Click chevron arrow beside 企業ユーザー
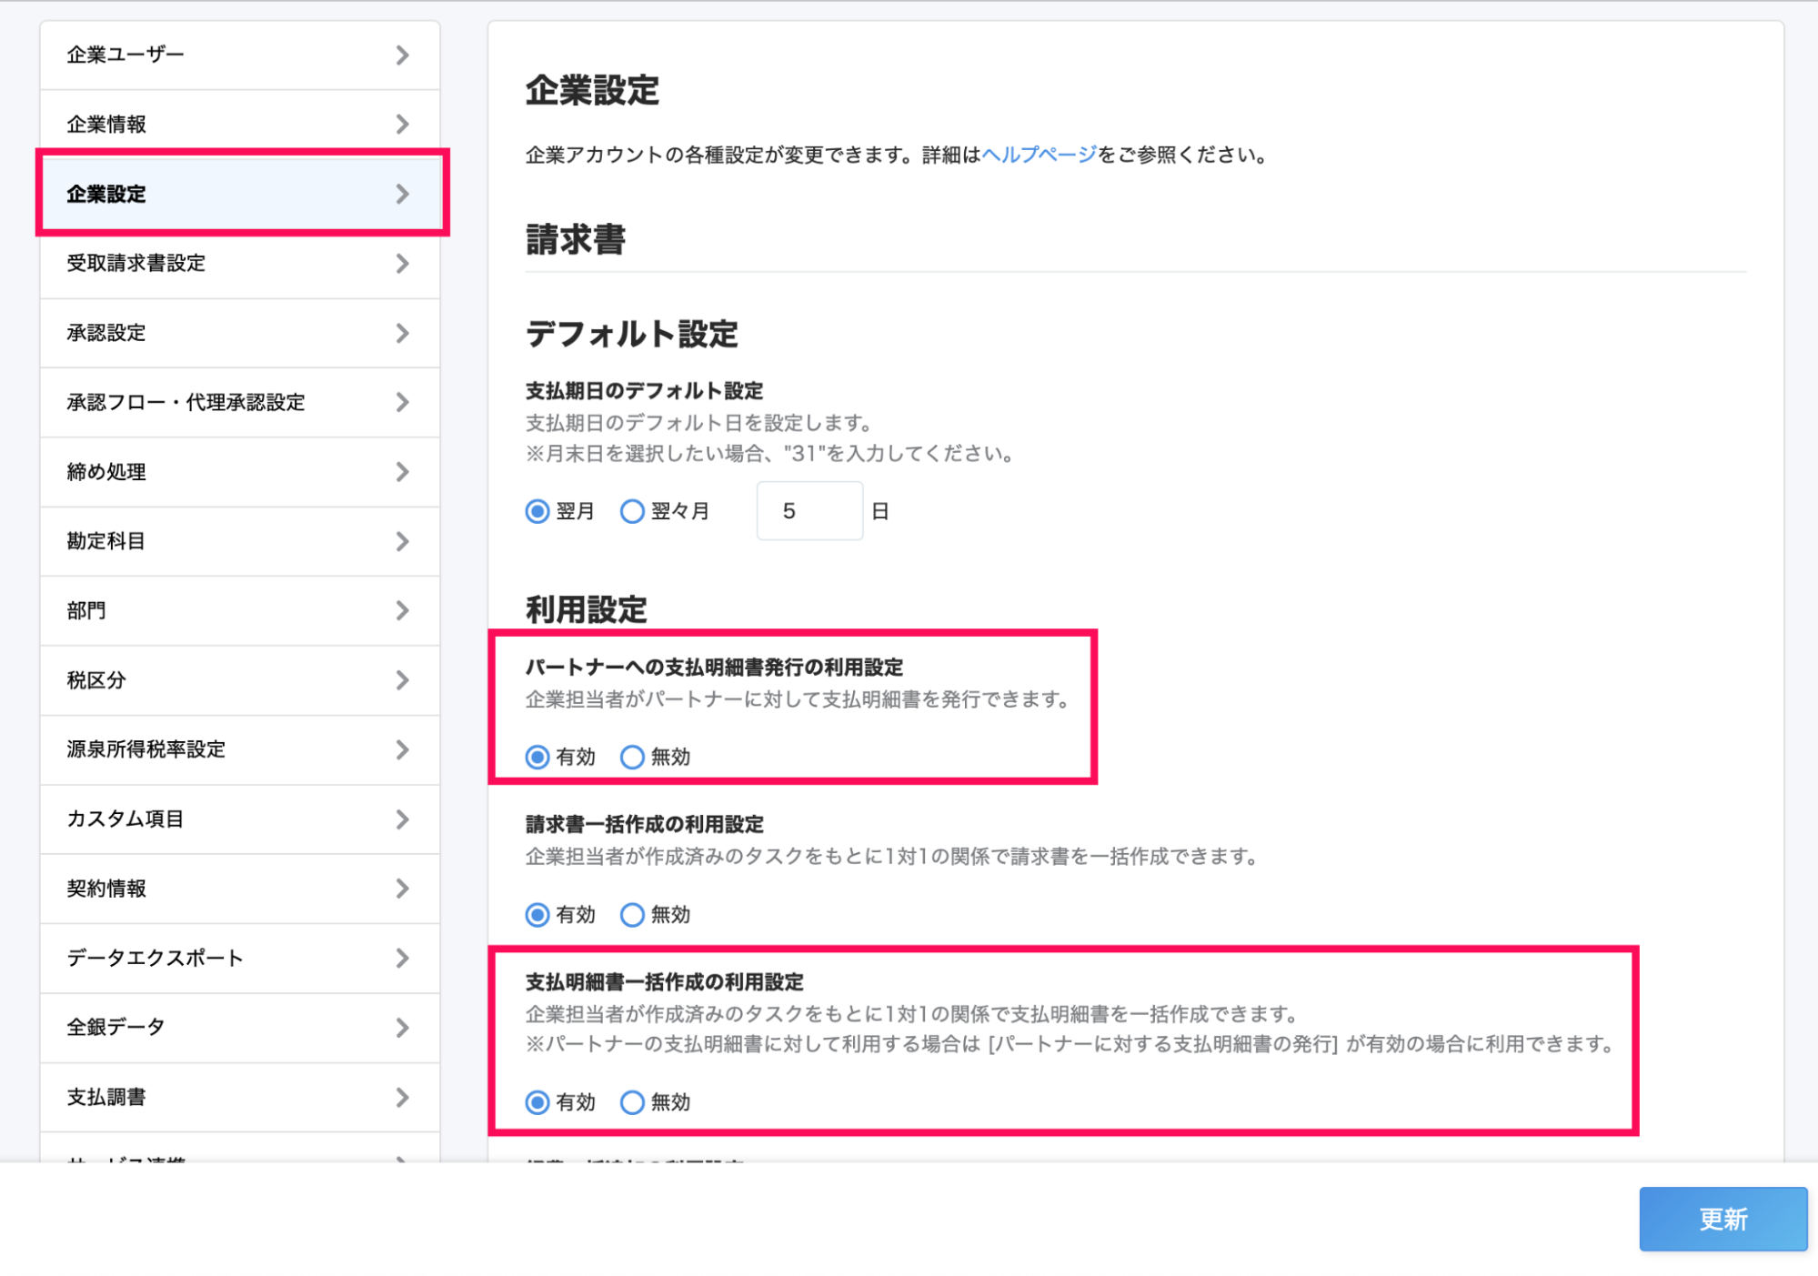Viewport: 1818px width, 1276px height. click(x=403, y=55)
